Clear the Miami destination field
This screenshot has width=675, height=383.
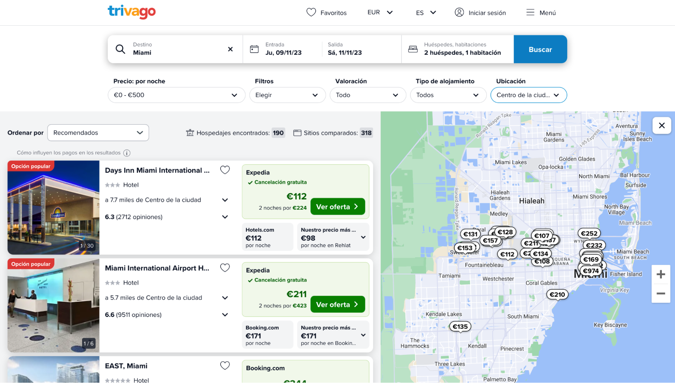[230, 49]
